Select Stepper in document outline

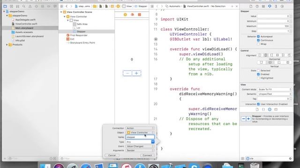point(87,32)
